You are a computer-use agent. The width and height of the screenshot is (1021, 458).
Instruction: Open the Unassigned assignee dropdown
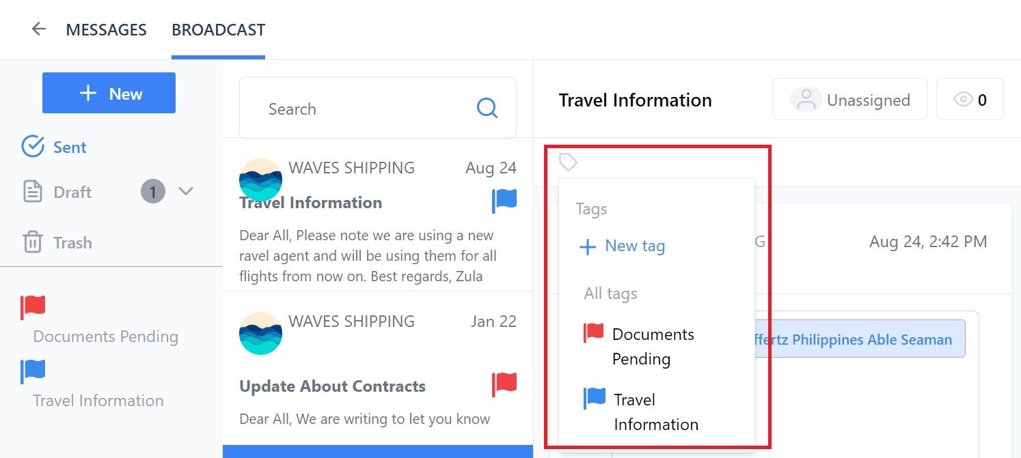[850, 100]
